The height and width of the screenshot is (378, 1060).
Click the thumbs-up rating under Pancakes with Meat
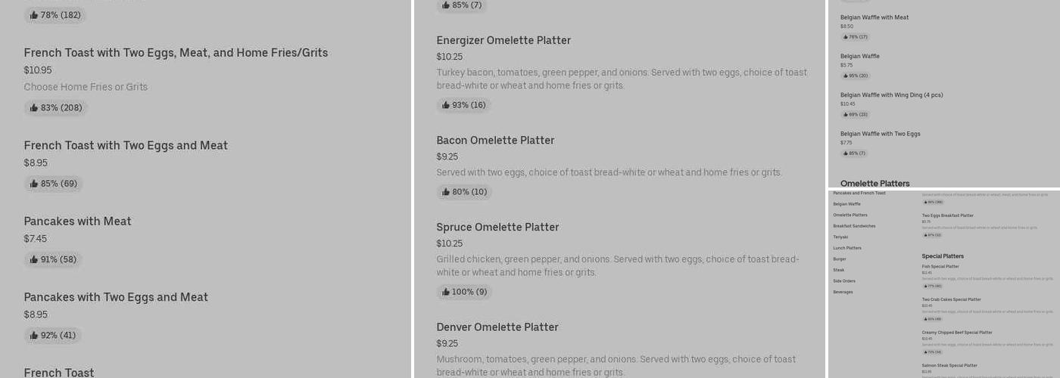[54, 260]
